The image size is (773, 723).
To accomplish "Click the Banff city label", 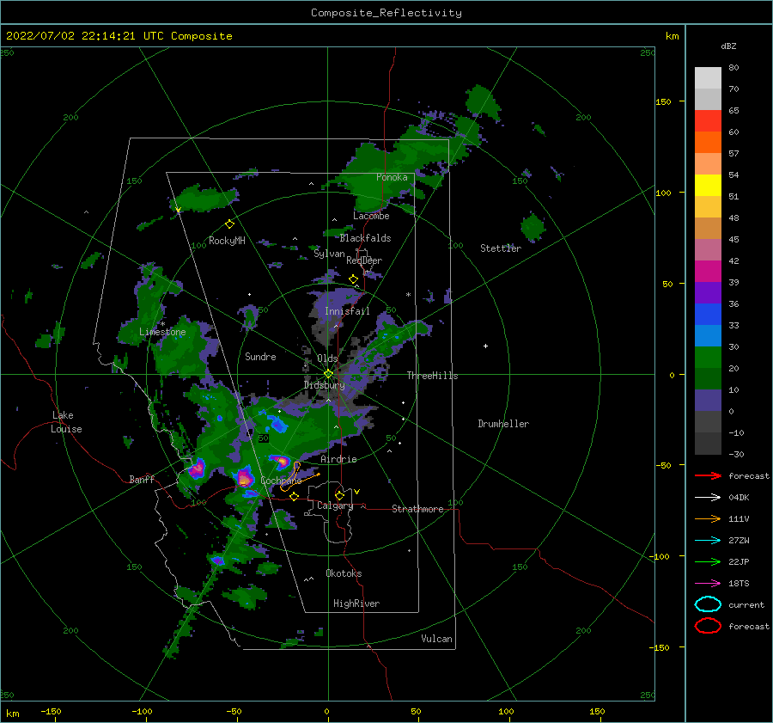I will (x=142, y=479).
